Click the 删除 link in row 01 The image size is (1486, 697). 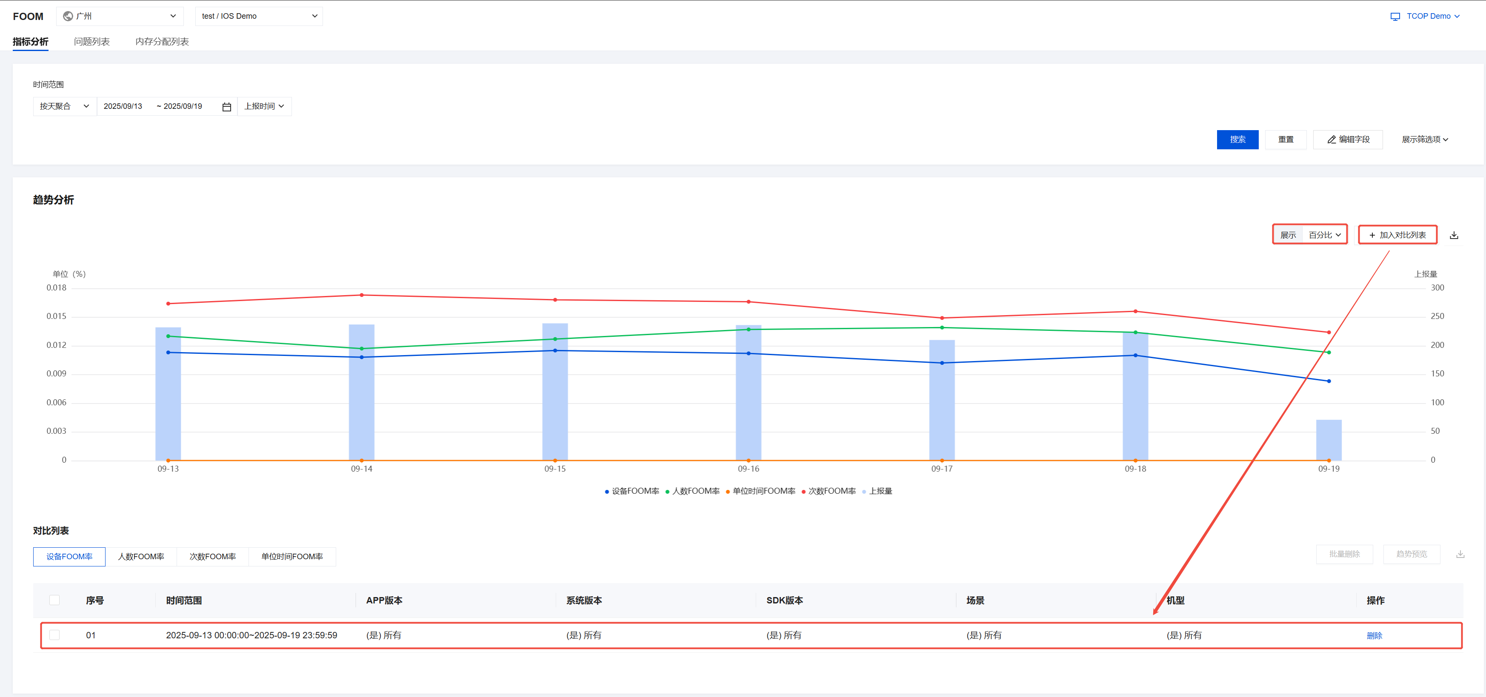click(x=1374, y=635)
